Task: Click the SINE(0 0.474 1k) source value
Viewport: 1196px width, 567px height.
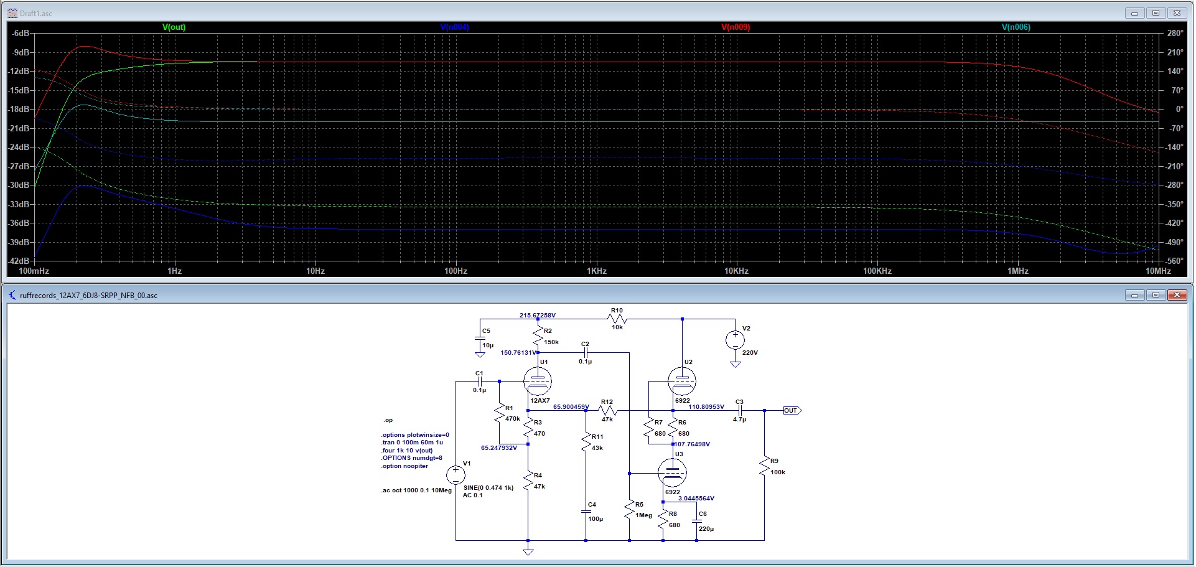Action: (x=488, y=488)
